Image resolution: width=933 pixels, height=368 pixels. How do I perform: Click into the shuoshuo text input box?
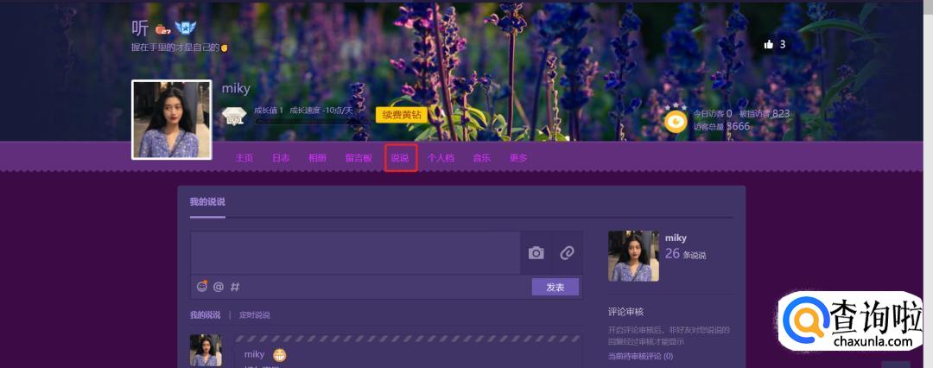click(355, 252)
